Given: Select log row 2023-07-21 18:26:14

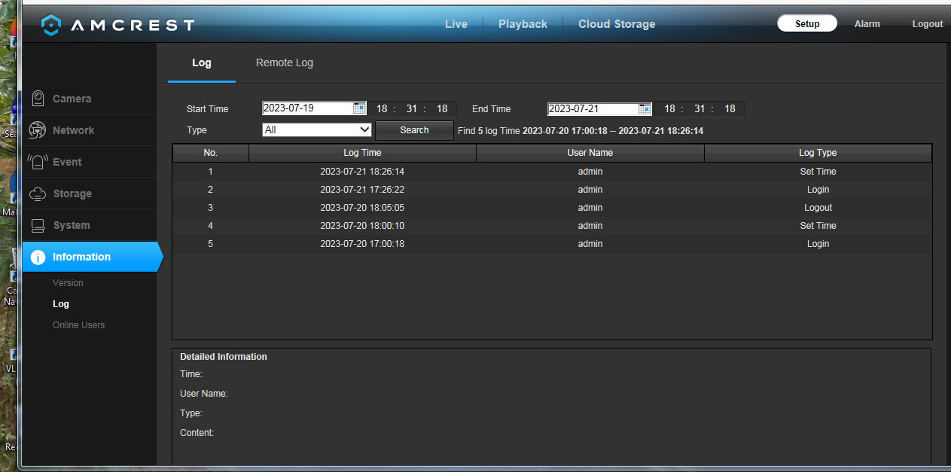Looking at the screenshot, I should coord(552,172).
